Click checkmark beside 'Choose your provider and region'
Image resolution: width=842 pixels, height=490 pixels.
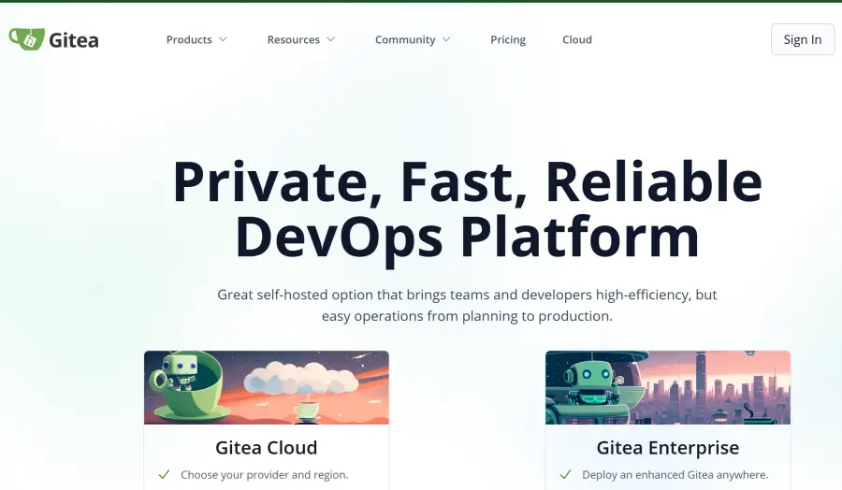[x=165, y=474]
